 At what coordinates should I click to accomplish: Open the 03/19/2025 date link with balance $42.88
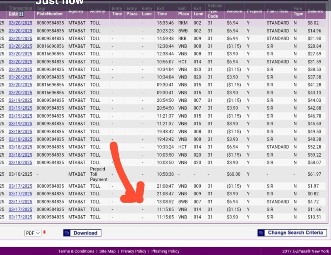[21, 108]
